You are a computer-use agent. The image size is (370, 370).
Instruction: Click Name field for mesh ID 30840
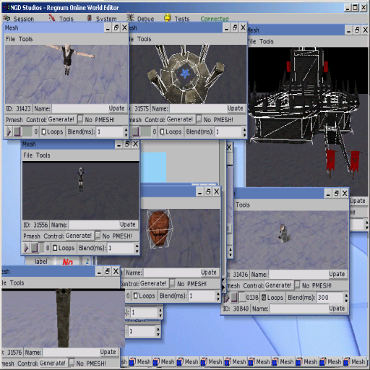299,309
